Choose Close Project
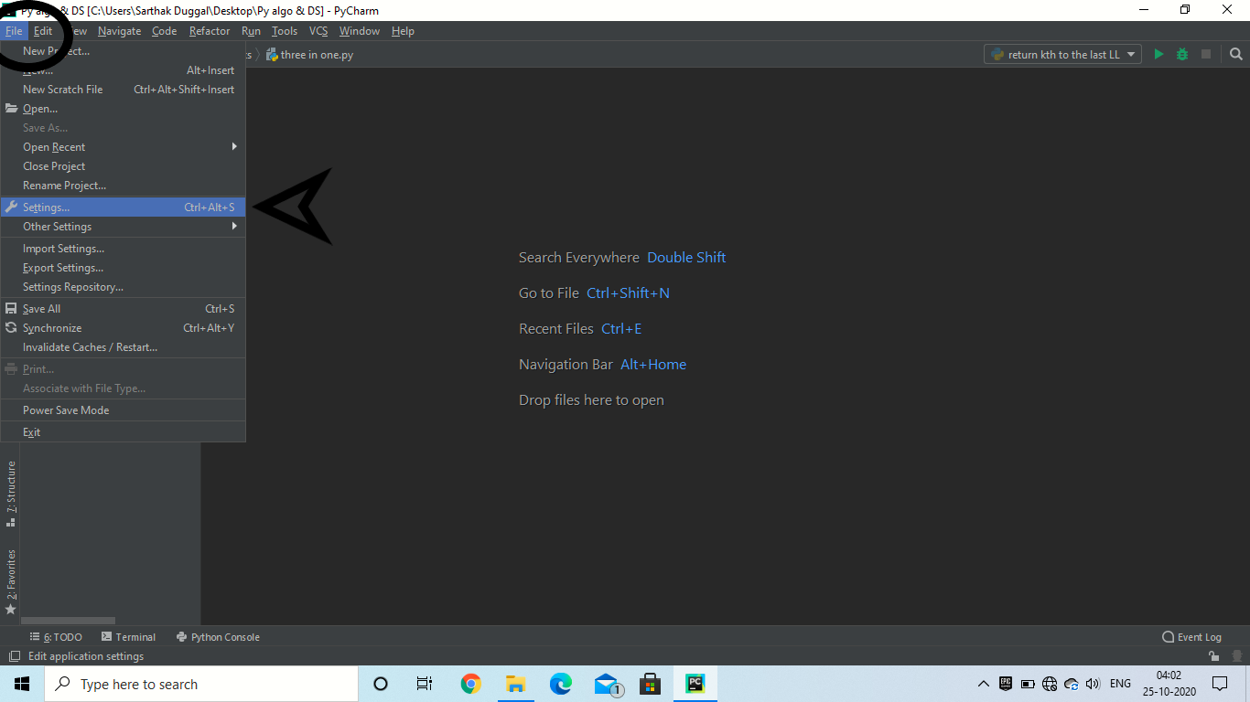 (123, 166)
